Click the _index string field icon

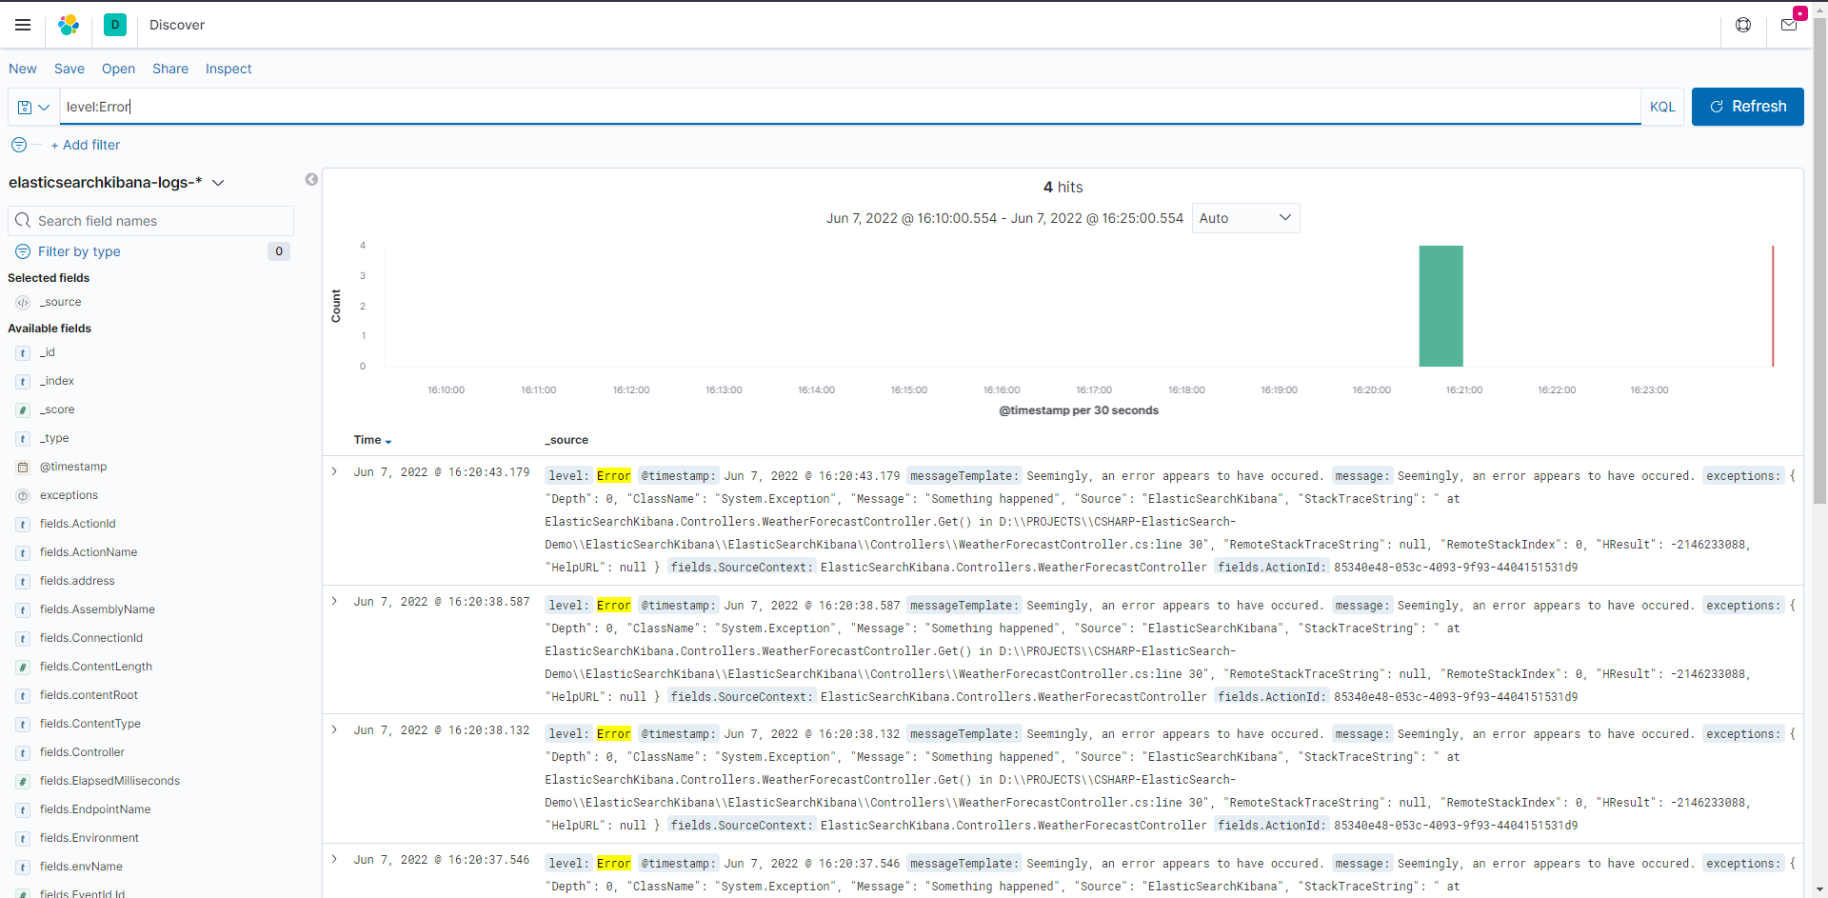click(23, 382)
